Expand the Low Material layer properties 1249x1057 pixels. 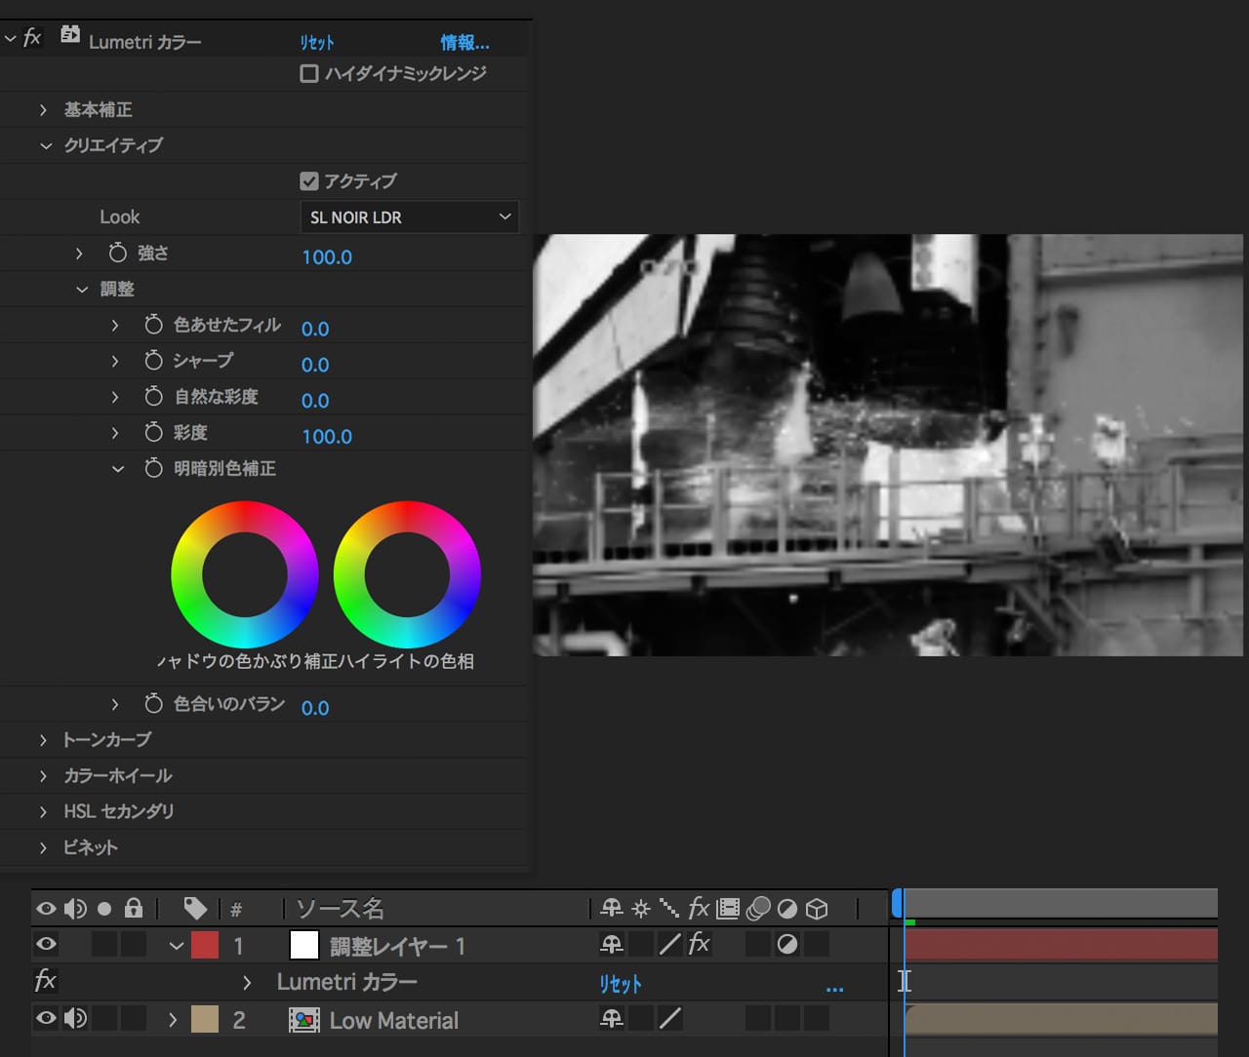[173, 1020]
